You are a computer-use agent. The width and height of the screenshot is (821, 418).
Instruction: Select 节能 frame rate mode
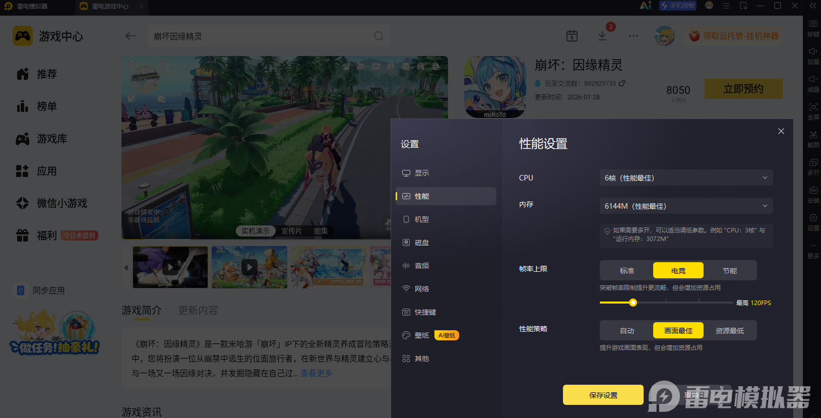click(x=730, y=271)
